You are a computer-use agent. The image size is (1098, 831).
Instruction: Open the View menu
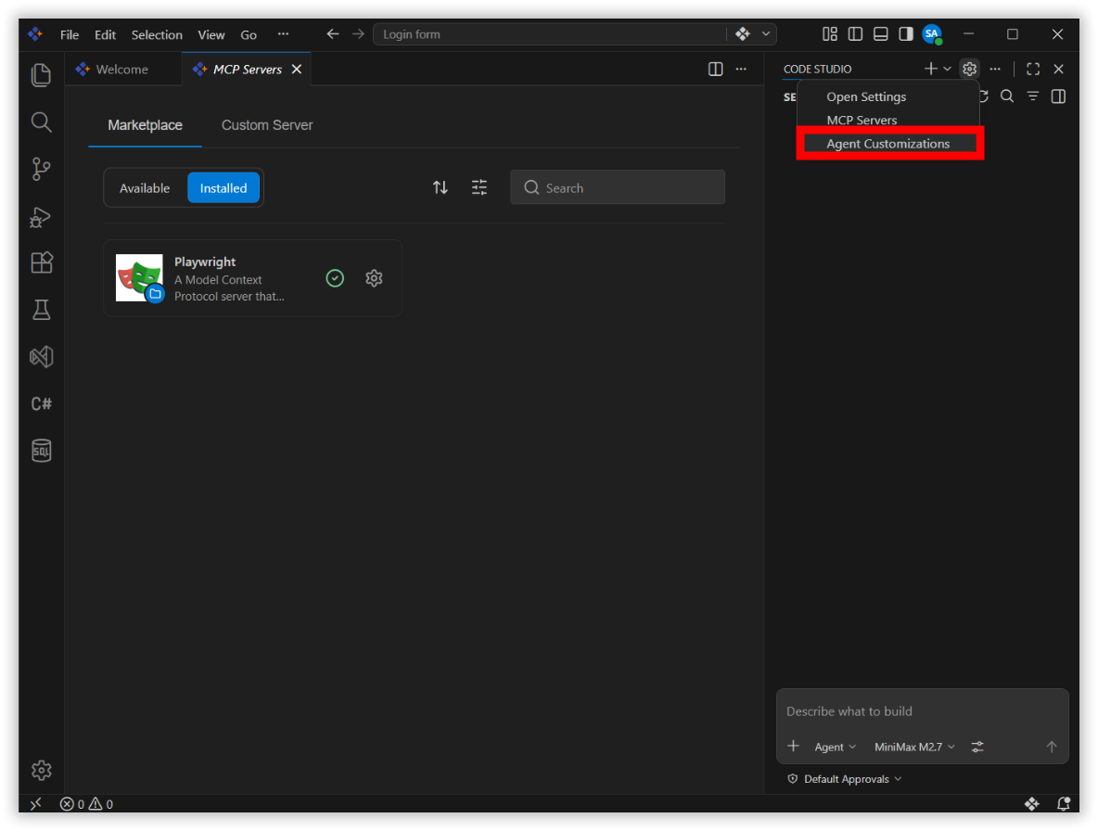point(211,34)
